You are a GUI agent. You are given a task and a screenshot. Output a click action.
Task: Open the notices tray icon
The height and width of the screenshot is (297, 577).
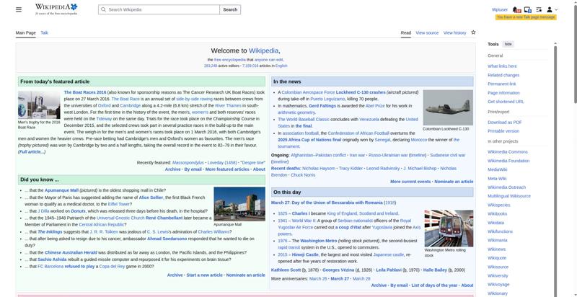527,9
